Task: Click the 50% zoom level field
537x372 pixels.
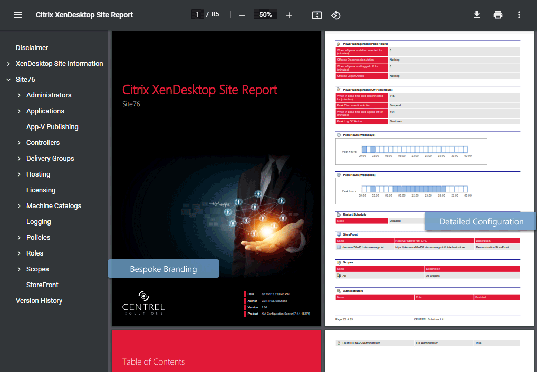Action: [265, 14]
